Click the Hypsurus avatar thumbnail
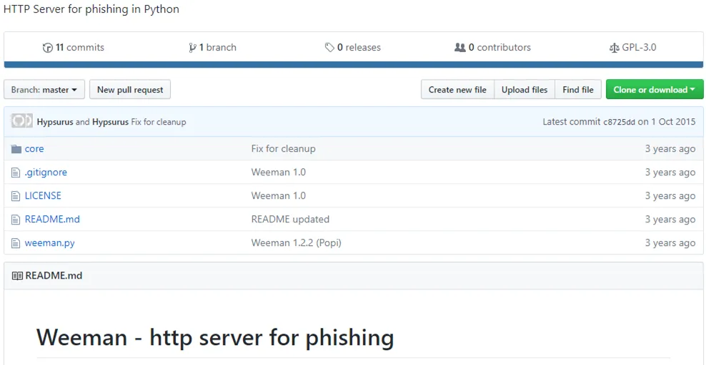The height and width of the screenshot is (365, 706). pyautogui.click(x=21, y=121)
